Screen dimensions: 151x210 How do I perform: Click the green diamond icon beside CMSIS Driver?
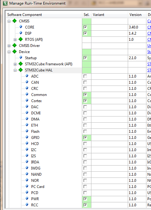(x=15, y=46)
